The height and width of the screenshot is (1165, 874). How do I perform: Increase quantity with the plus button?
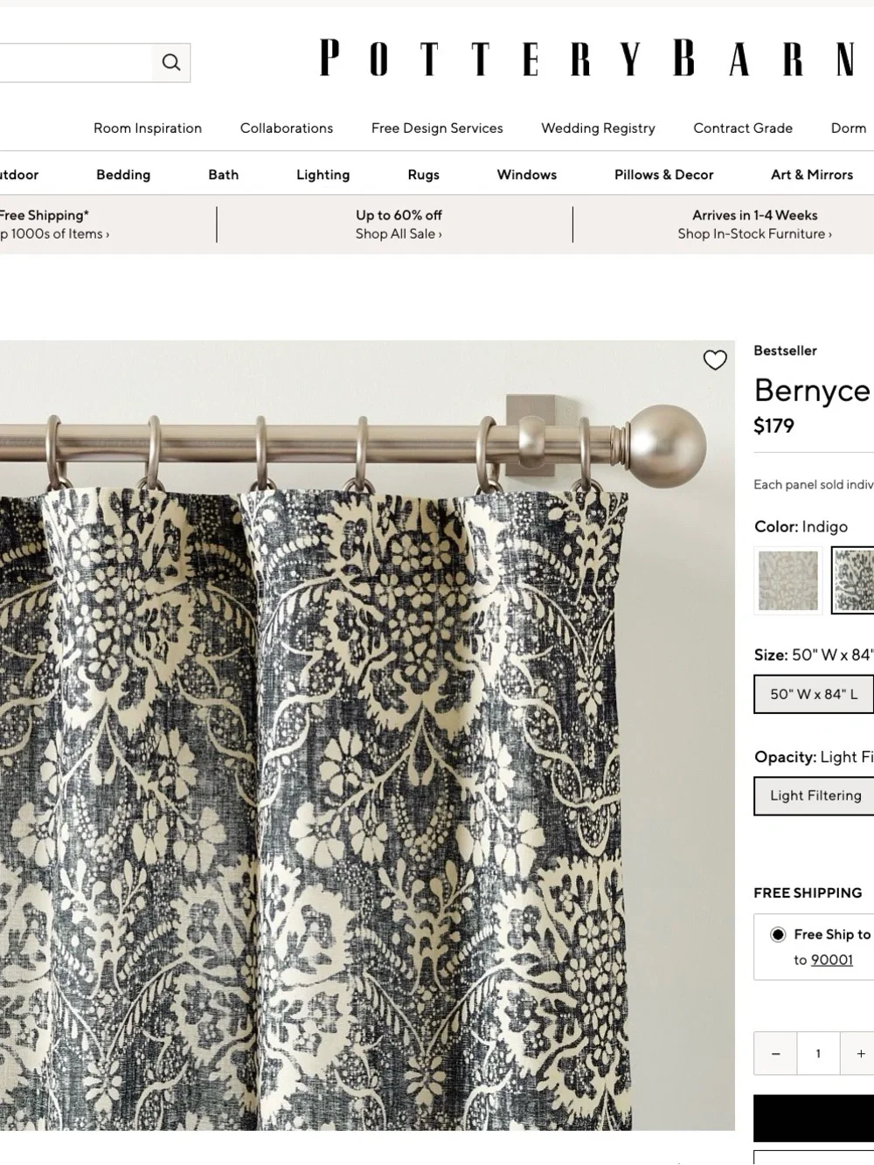(858, 1053)
